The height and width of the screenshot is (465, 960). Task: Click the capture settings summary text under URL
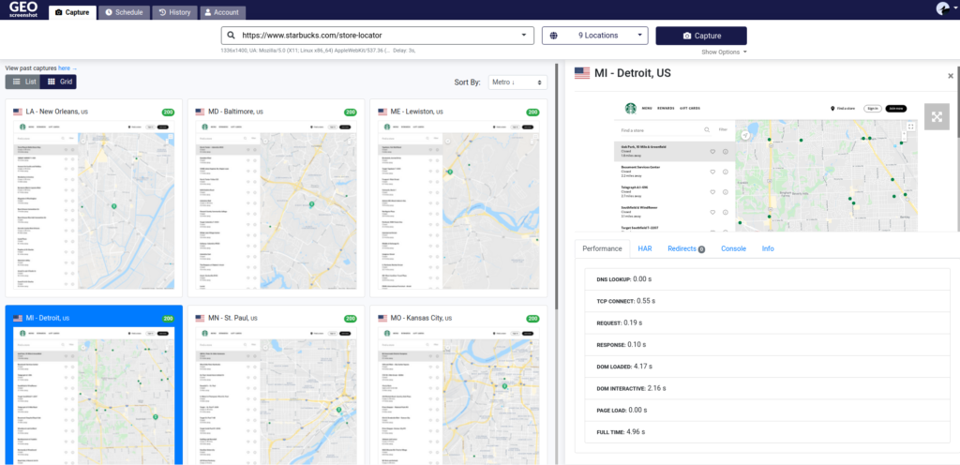point(319,51)
